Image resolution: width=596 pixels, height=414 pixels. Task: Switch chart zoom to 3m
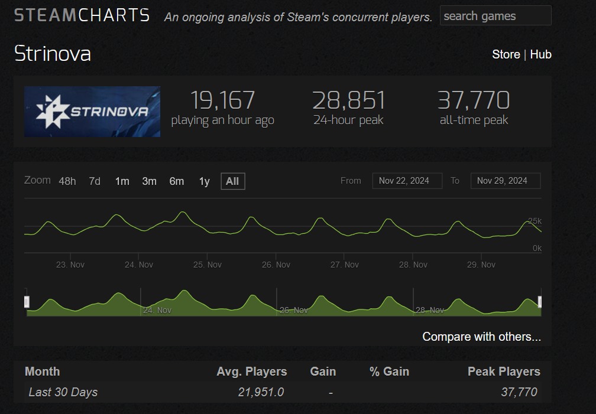pos(149,181)
